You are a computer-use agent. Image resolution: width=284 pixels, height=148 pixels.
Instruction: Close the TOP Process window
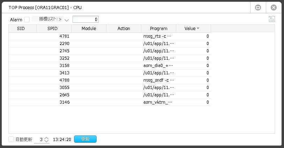tap(274, 7)
